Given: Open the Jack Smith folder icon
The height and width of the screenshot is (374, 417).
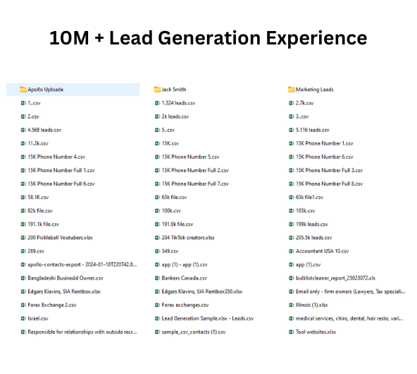Looking at the screenshot, I should click(x=158, y=90).
